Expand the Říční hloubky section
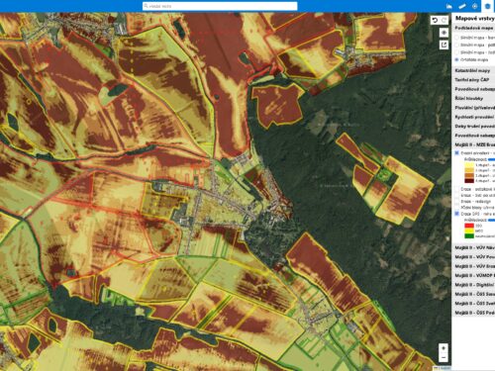The width and height of the screenshot is (495, 371). tap(473, 98)
